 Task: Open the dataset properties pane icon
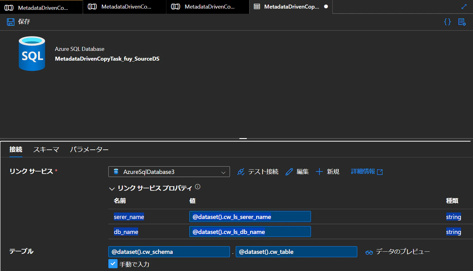(462, 22)
